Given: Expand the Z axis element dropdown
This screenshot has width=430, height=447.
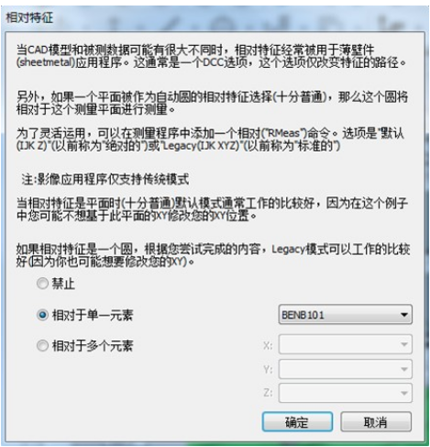Looking at the screenshot, I should [x=346, y=393].
